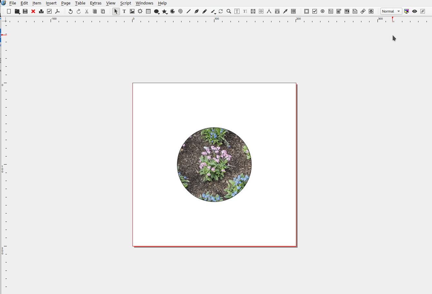432x294 pixels.
Task: Expand the Insert Shape tool options arrow
Action: (x=159, y=13)
